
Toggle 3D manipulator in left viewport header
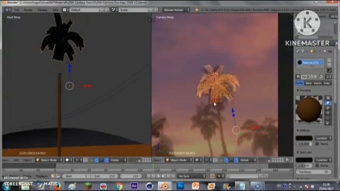coord(91,160)
